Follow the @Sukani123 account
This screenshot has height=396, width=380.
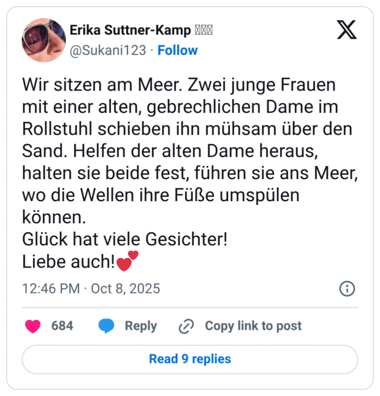[178, 50]
